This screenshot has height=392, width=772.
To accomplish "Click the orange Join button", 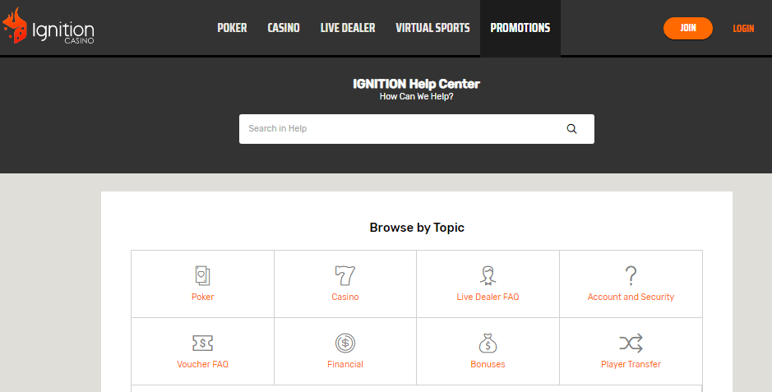I will pyautogui.click(x=688, y=28).
